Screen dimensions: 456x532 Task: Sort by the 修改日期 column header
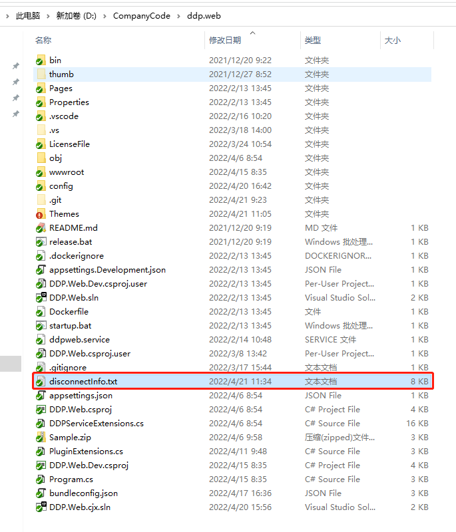pos(225,41)
